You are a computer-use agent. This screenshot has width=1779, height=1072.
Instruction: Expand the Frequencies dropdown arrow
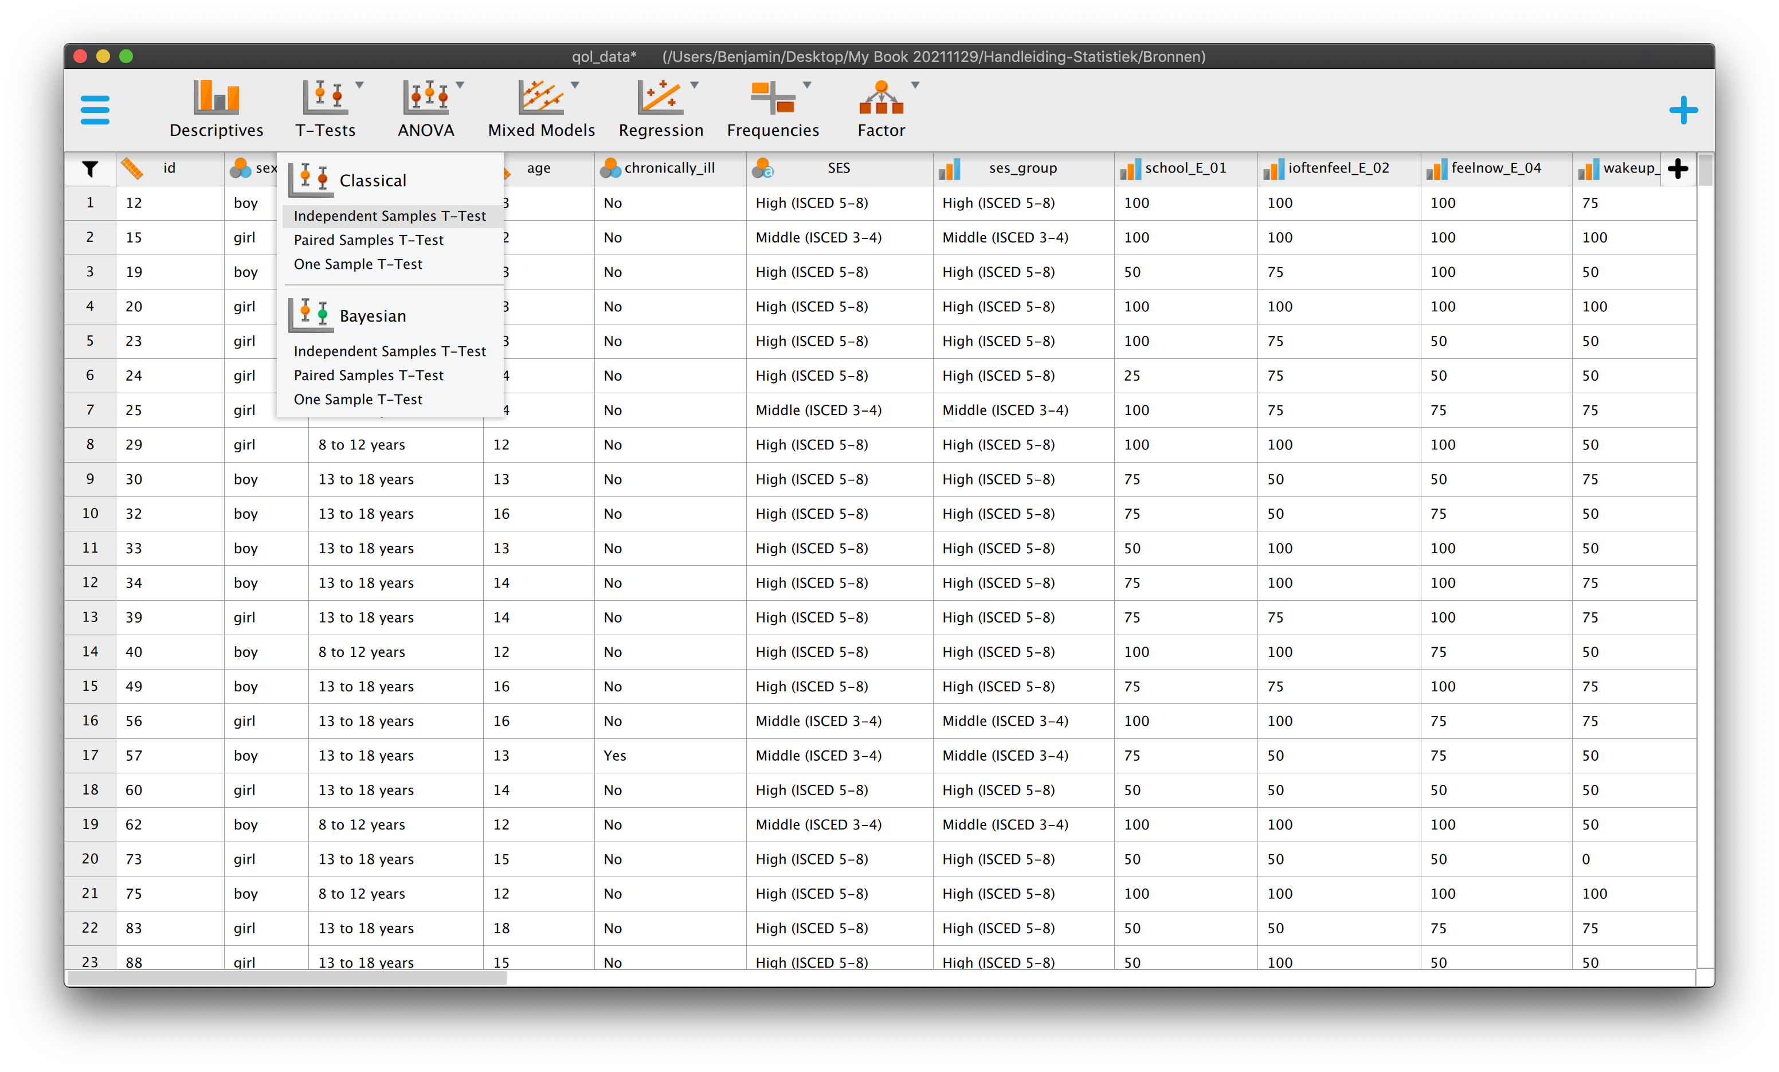(x=807, y=85)
